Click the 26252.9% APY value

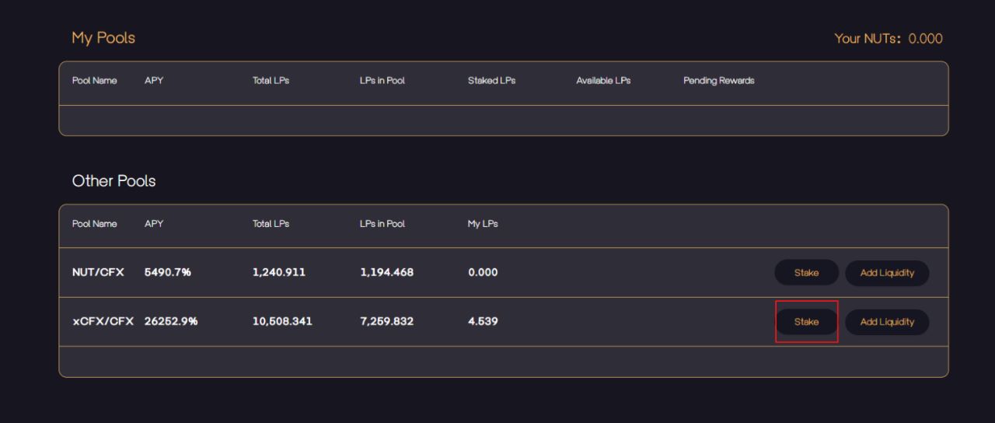point(171,321)
